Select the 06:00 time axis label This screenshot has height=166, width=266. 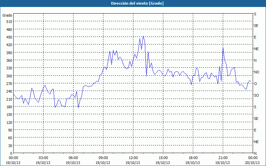(x=73, y=158)
